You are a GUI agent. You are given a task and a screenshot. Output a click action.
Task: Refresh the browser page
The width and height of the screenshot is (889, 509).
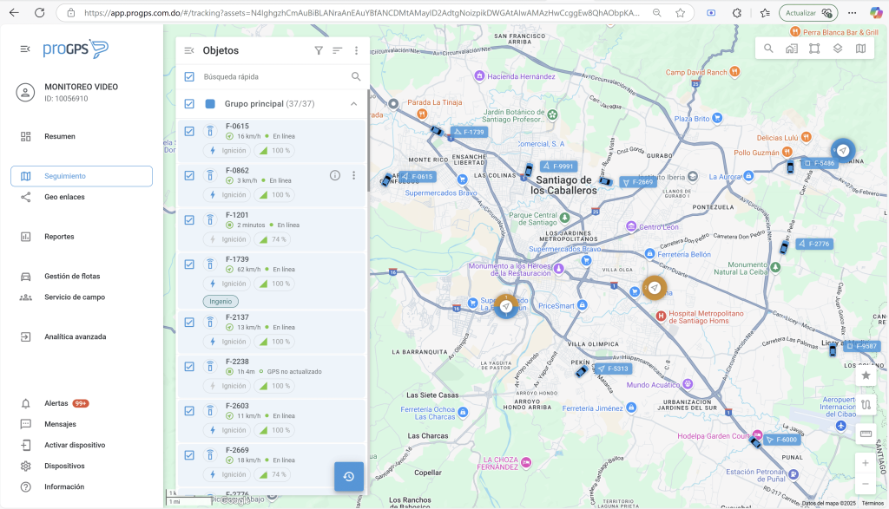pyautogui.click(x=39, y=12)
